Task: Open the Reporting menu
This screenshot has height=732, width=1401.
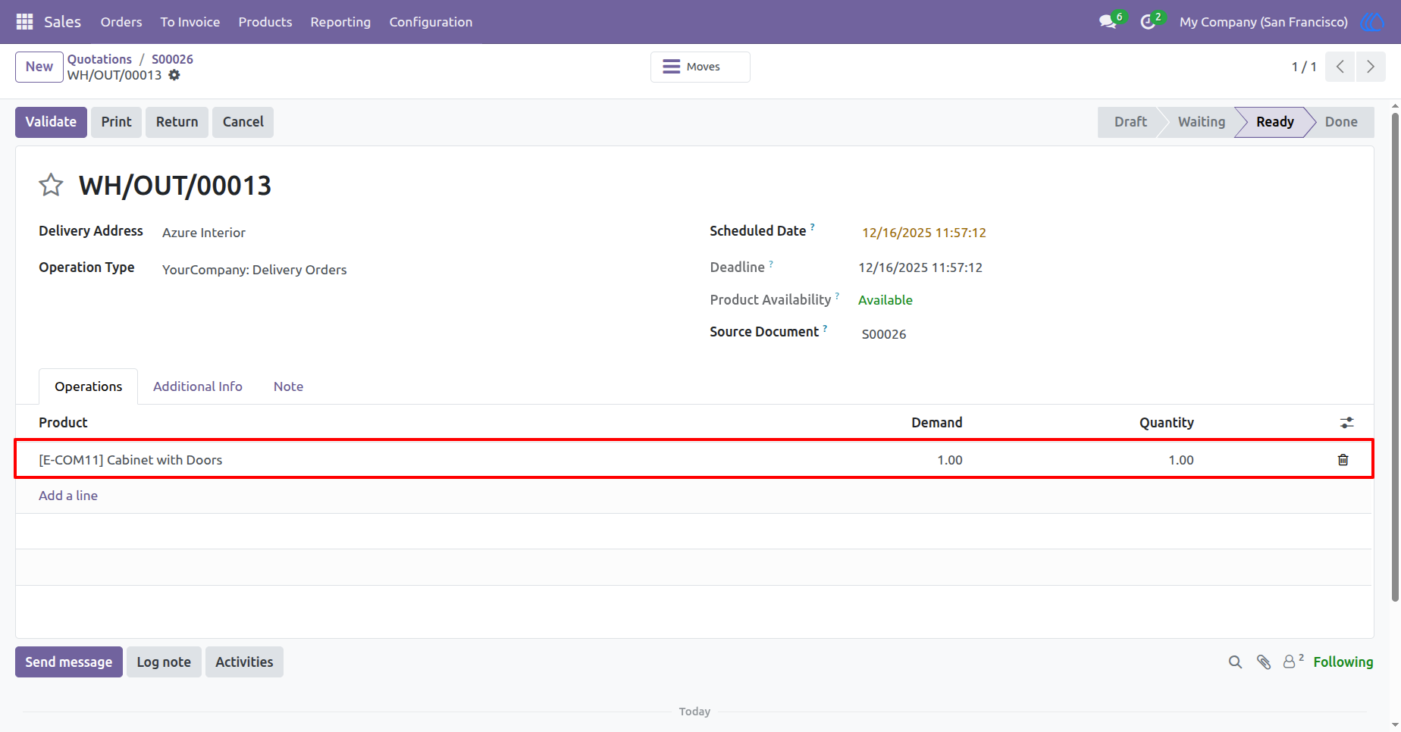Action: 340,22
